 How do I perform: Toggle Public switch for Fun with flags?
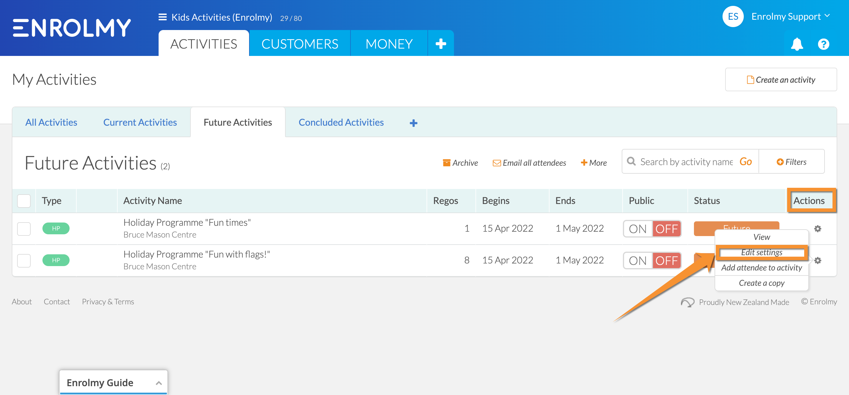click(652, 261)
